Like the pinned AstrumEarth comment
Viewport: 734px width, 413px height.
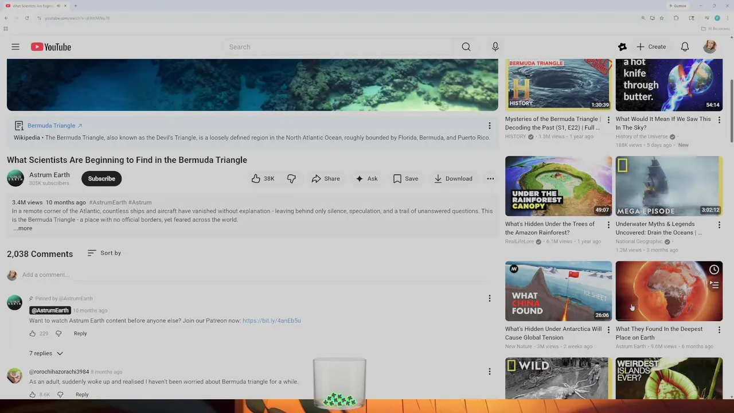[x=33, y=333]
